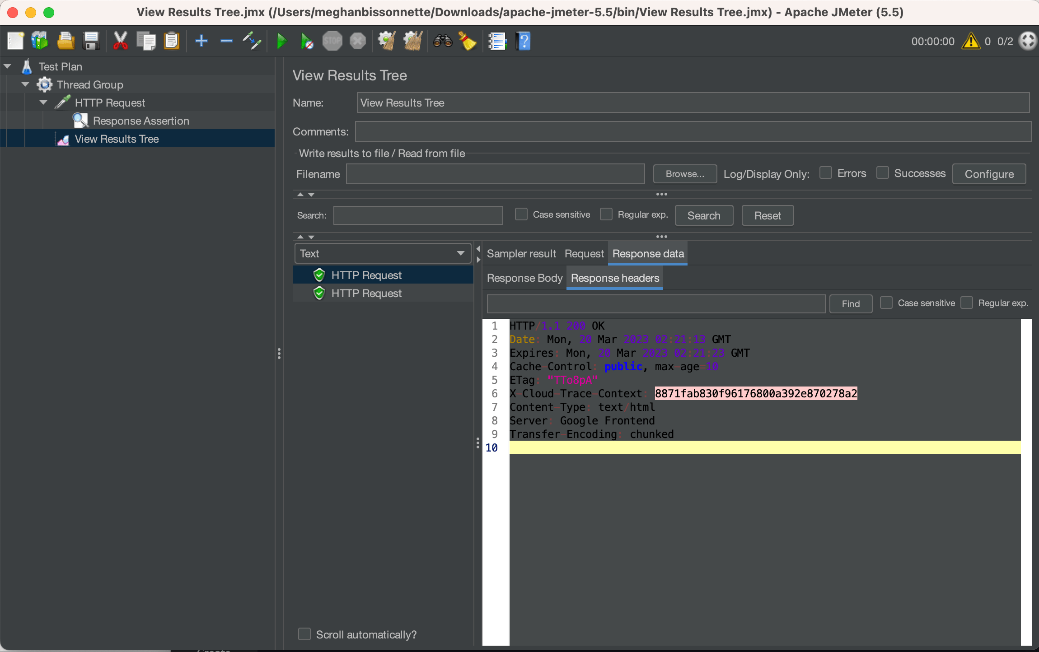Open the Response Body tab
Viewport: 1039px width, 652px height.
(524, 278)
